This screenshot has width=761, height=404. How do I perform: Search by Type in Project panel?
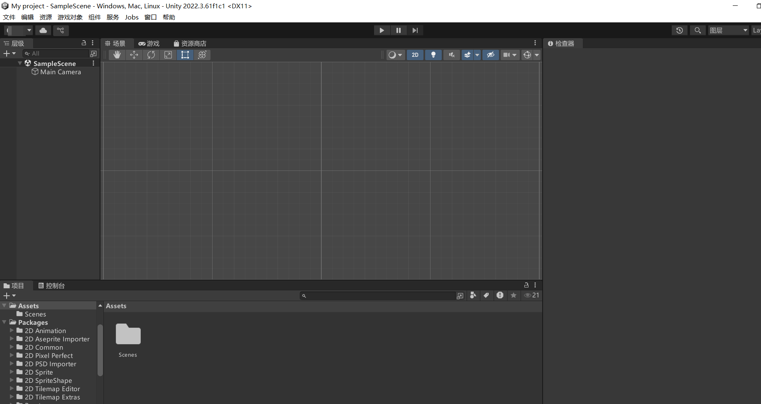click(x=473, y=295)
